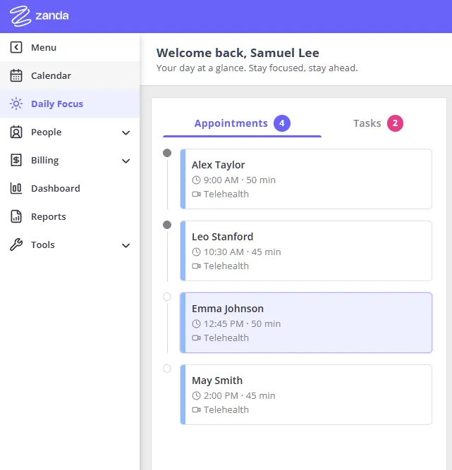Open the Dashboard menu item
The image size is (452, 470).
point(70,188)
